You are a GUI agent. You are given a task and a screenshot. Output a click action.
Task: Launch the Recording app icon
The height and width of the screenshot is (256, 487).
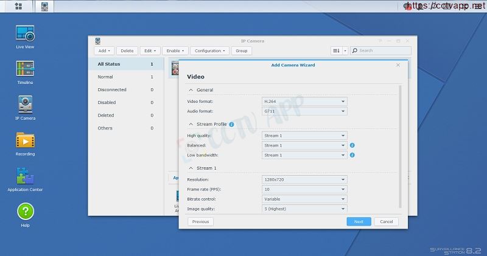25,140
